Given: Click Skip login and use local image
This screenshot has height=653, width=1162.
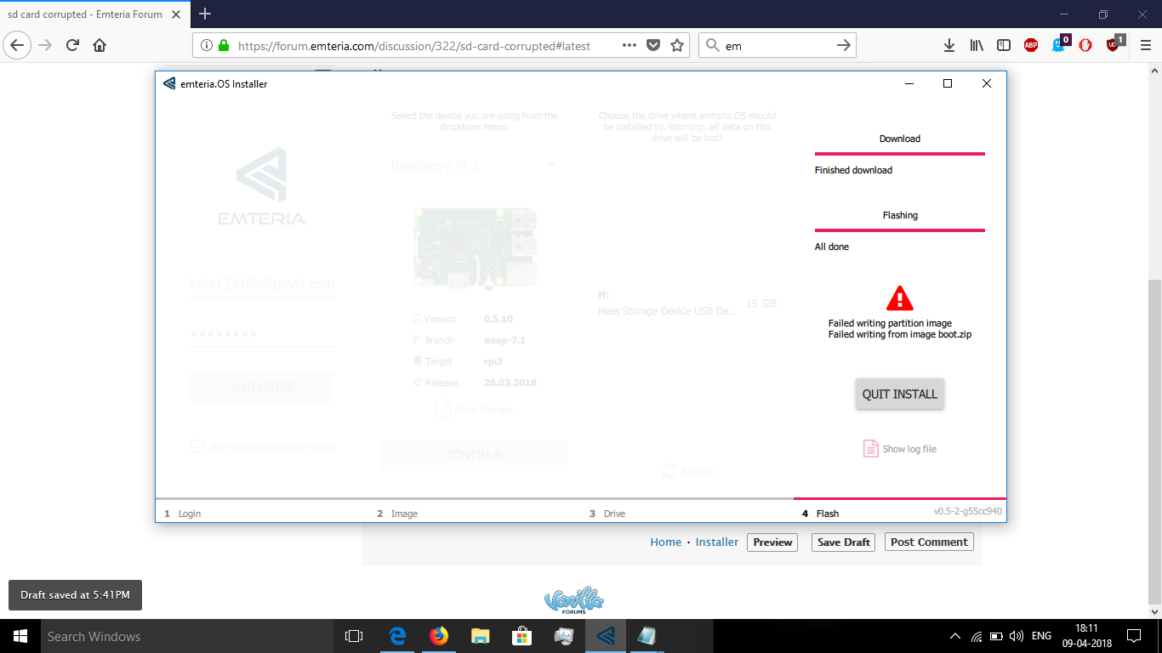Looking at the screenshot, I should pos(262,446).
